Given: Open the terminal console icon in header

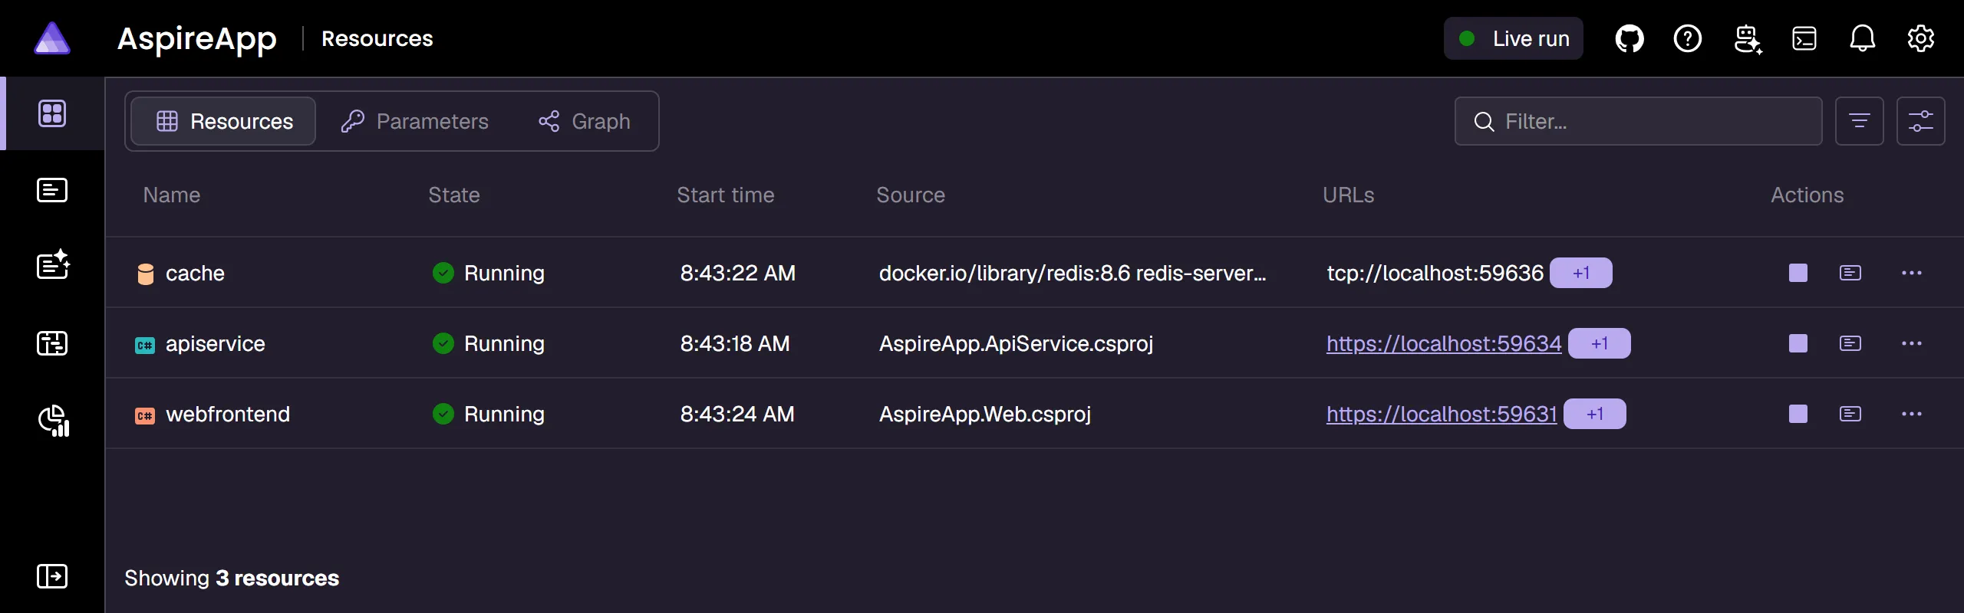Looking at the screenshot, I should point(1804,38).
